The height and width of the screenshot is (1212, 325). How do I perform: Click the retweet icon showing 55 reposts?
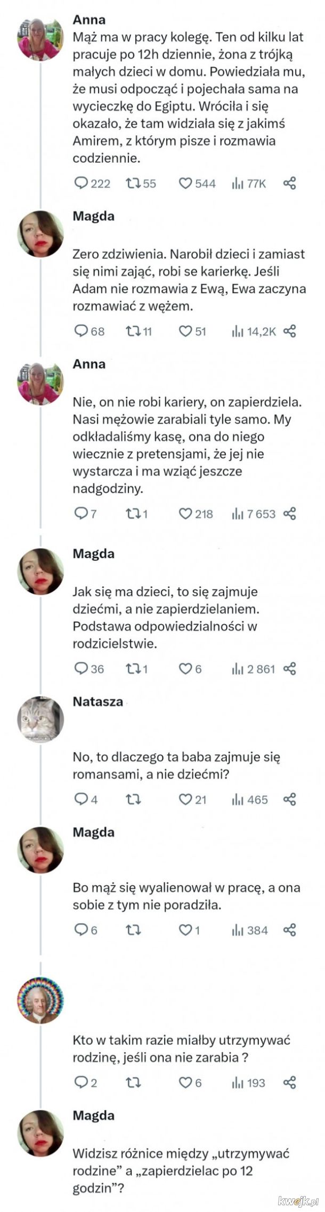(x=132, y=183)
